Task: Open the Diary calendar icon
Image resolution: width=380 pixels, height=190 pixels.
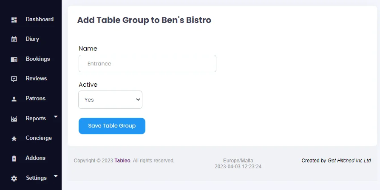Action: (14, 39)
